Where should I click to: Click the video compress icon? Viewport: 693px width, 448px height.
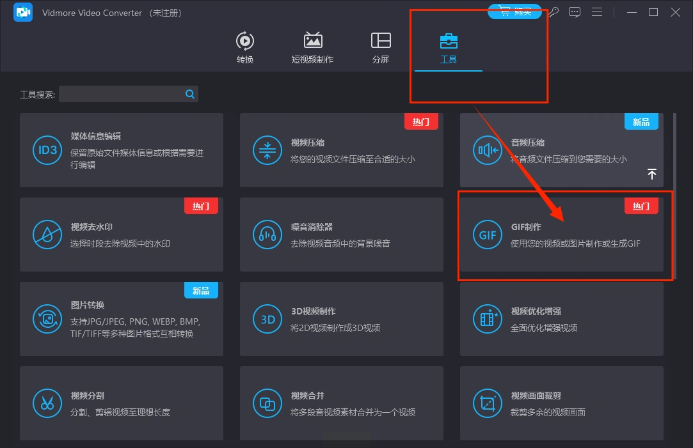click(x=267, y=150)
